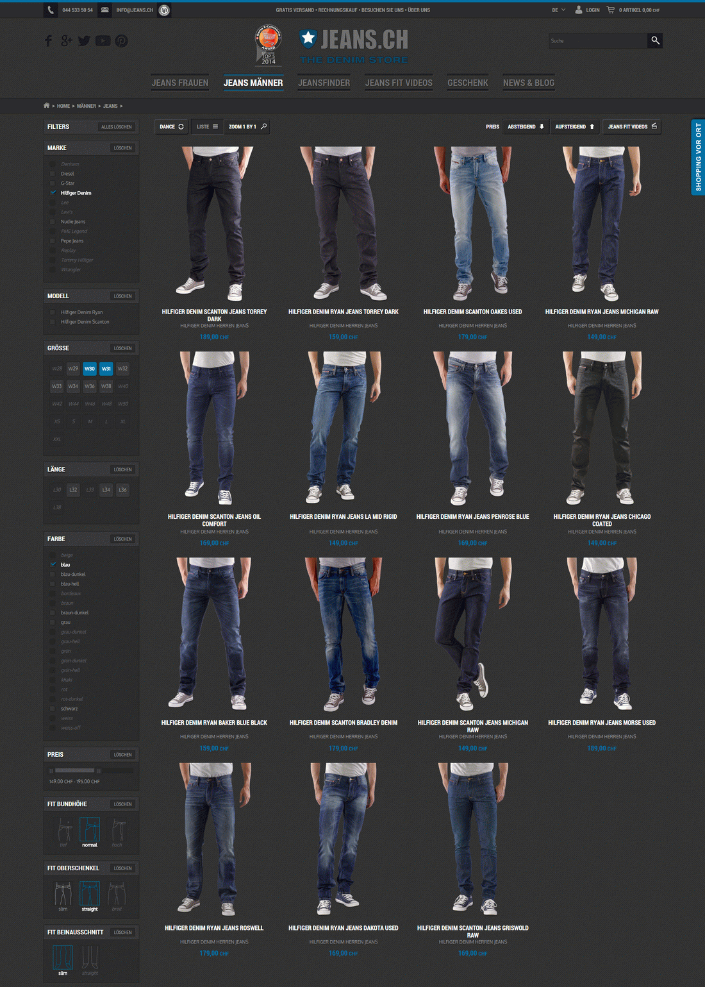Select the breit Oberschenkel fit icon

coord(117,893)
